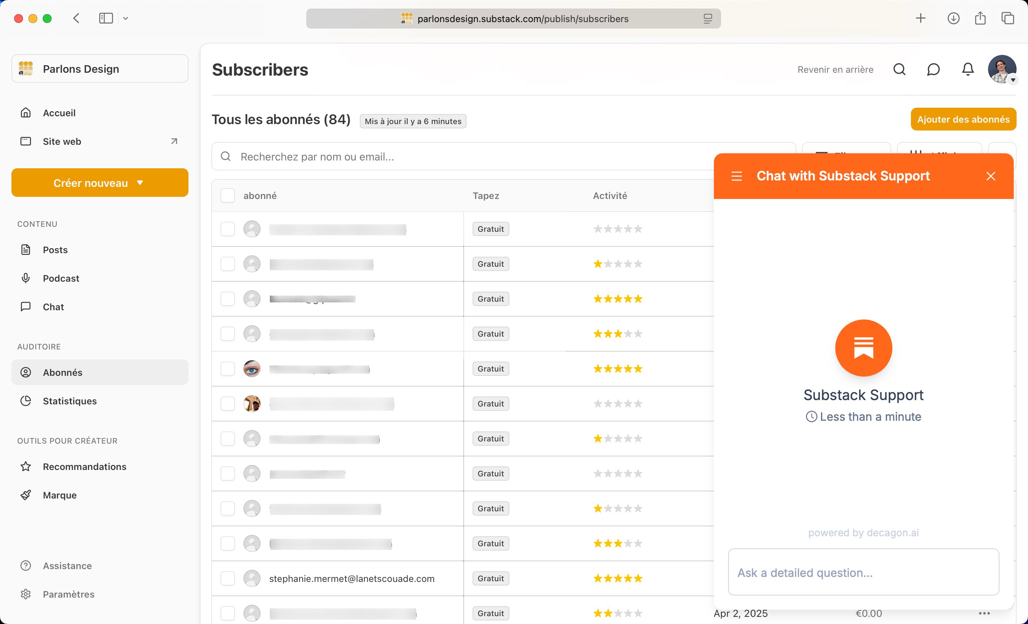Show Safari downloads
The image size is (1028, 624).
click(953, 18)
